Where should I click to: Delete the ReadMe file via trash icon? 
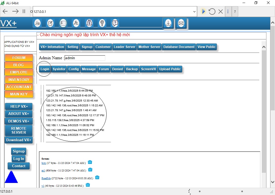(97, 178)
